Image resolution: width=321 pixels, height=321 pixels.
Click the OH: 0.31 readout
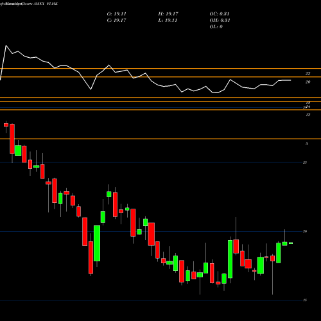pyautogui.click(x=220, y=21)
